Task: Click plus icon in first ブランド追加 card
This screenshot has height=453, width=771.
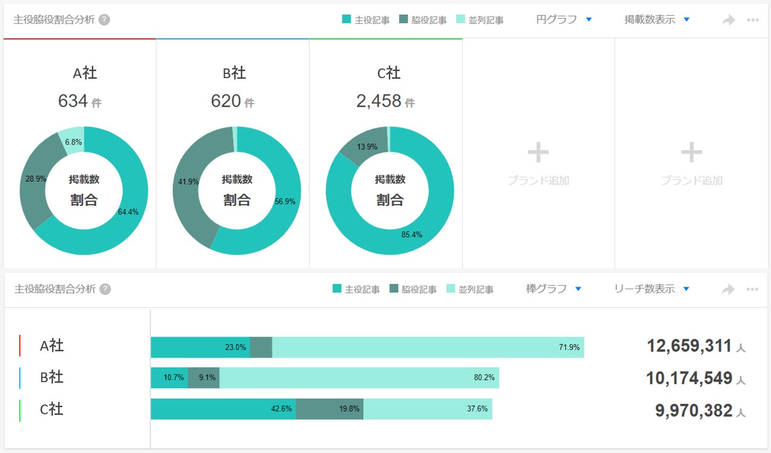Action: pyautogui.click(x=538, y=153)
